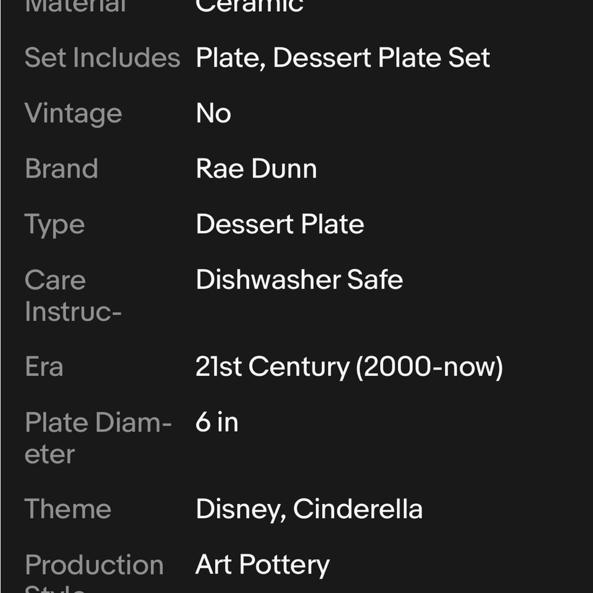Click the '6 in' diameter value
Image resolution: width=593 pixels, height=593 pixels.
pyautogui.click(x=216, y=422)
